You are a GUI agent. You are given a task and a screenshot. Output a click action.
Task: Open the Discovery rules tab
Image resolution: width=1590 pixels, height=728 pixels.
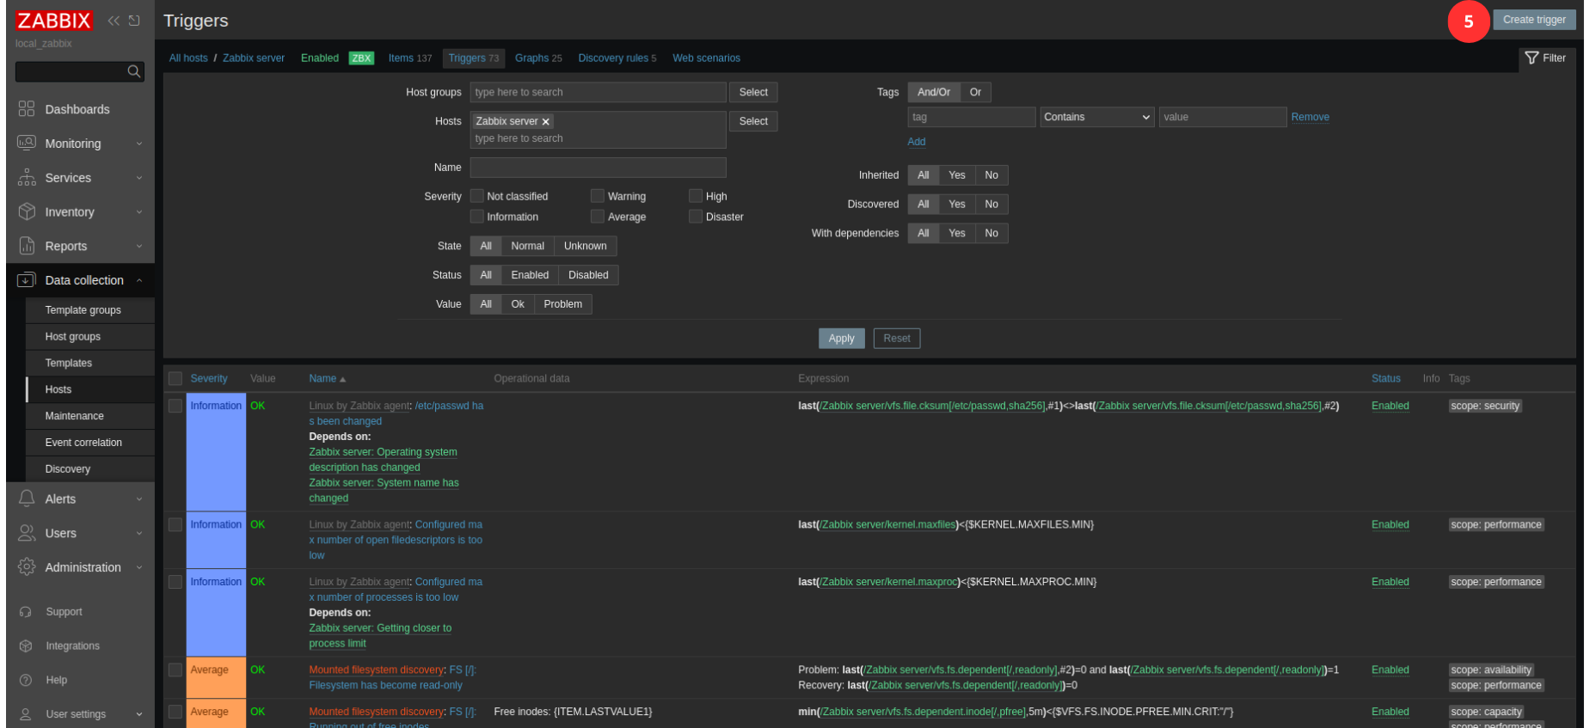617,58
